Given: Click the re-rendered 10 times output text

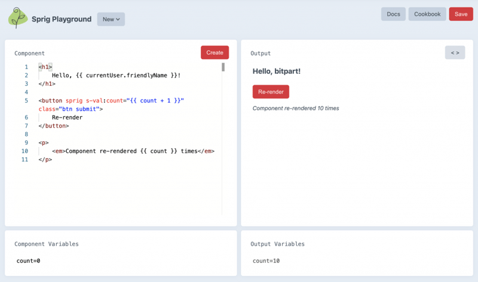Looking at the screenshot, I should coord(296,109).
